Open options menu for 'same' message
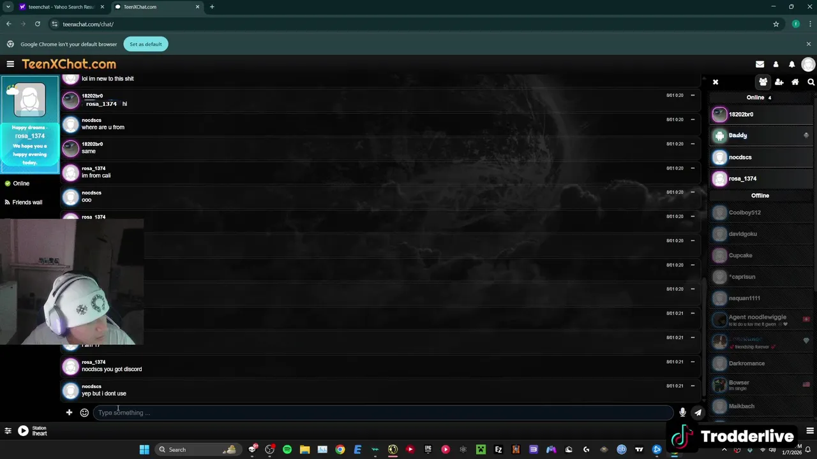Image resolution: width=817 pixels, height=459 pixels. click(x=693, y=144)
